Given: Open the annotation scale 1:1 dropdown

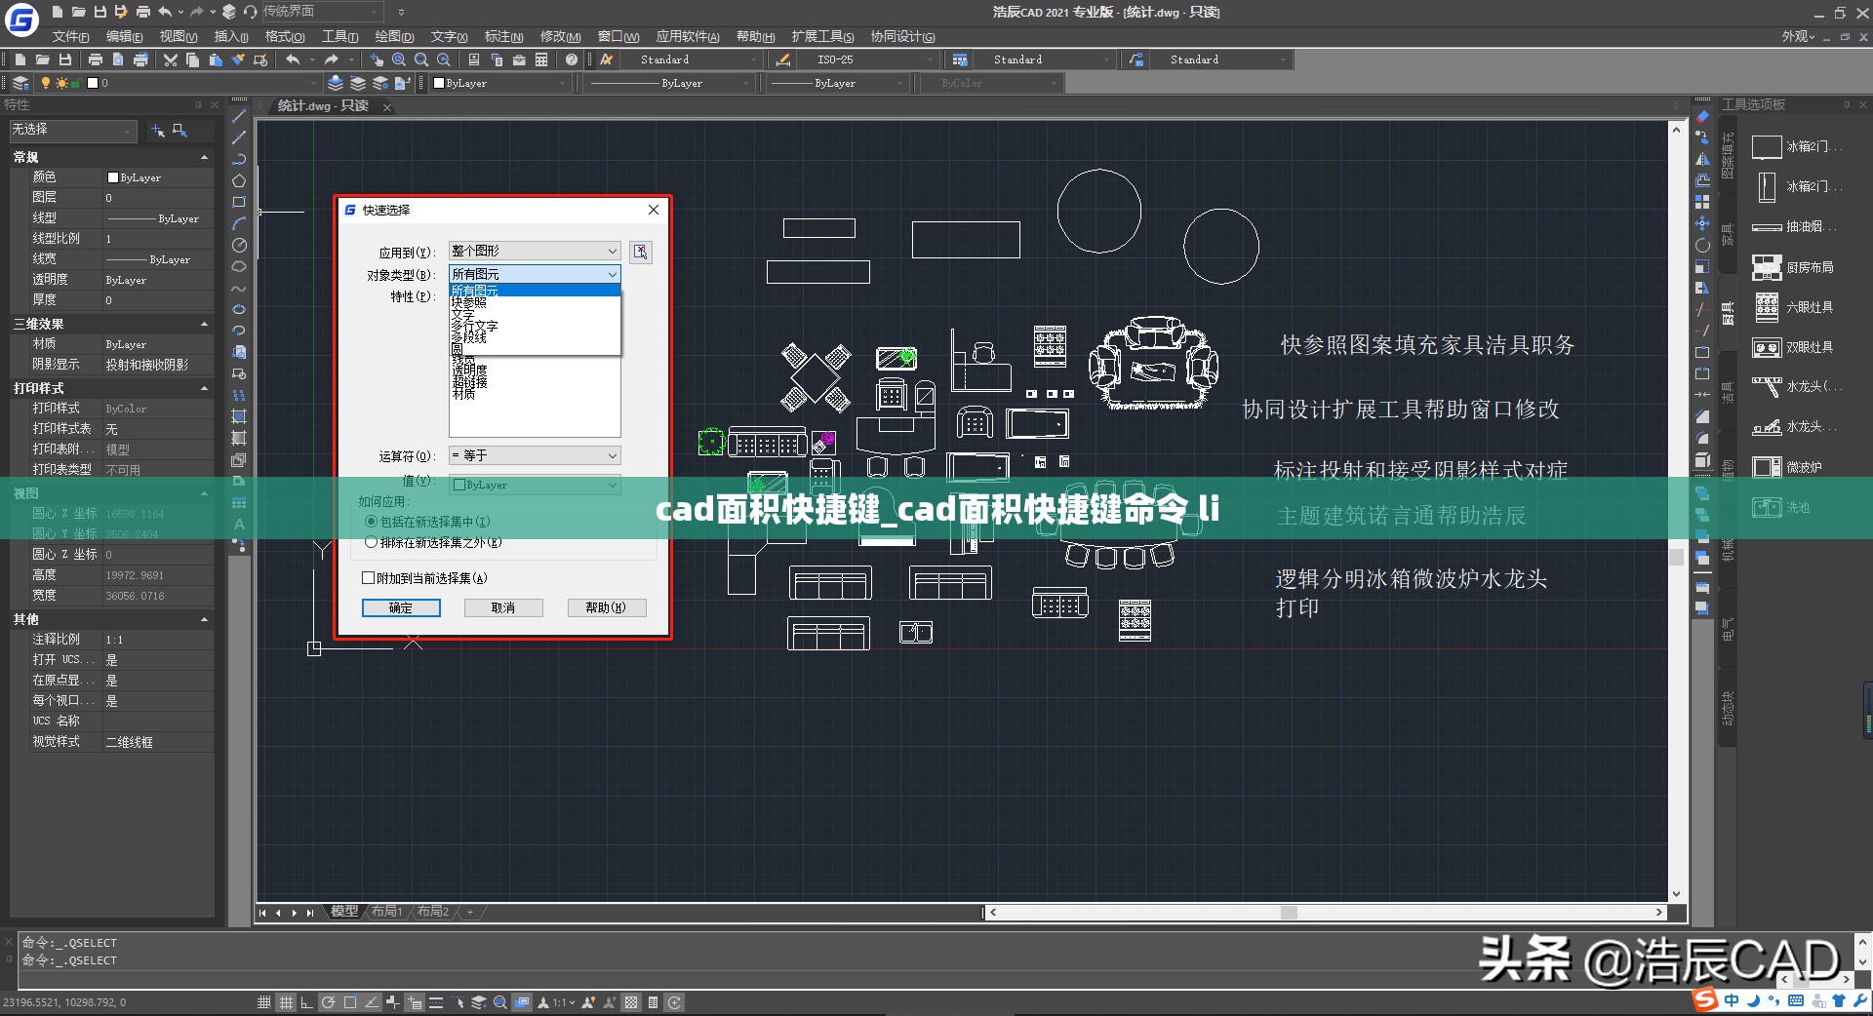Looking at the screenshot, I should click(564, 1002).
